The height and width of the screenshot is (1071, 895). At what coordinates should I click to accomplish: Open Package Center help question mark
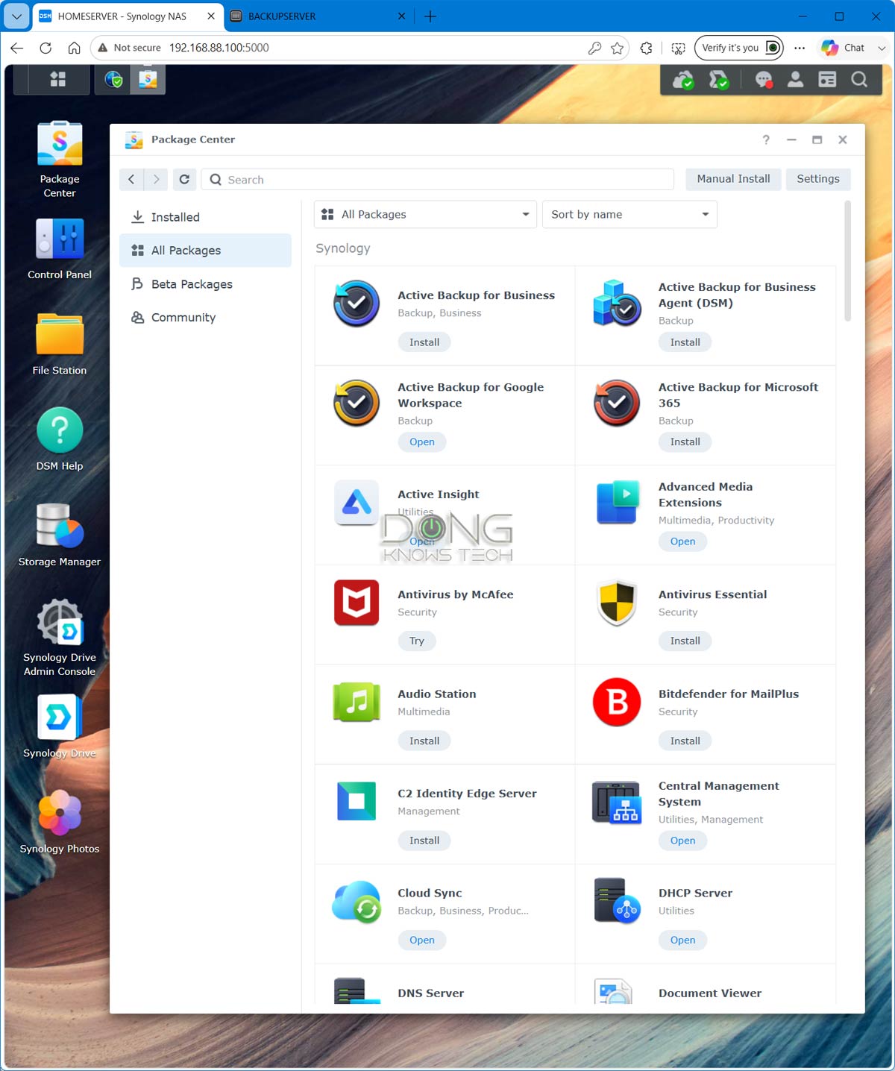coord(766,139)
